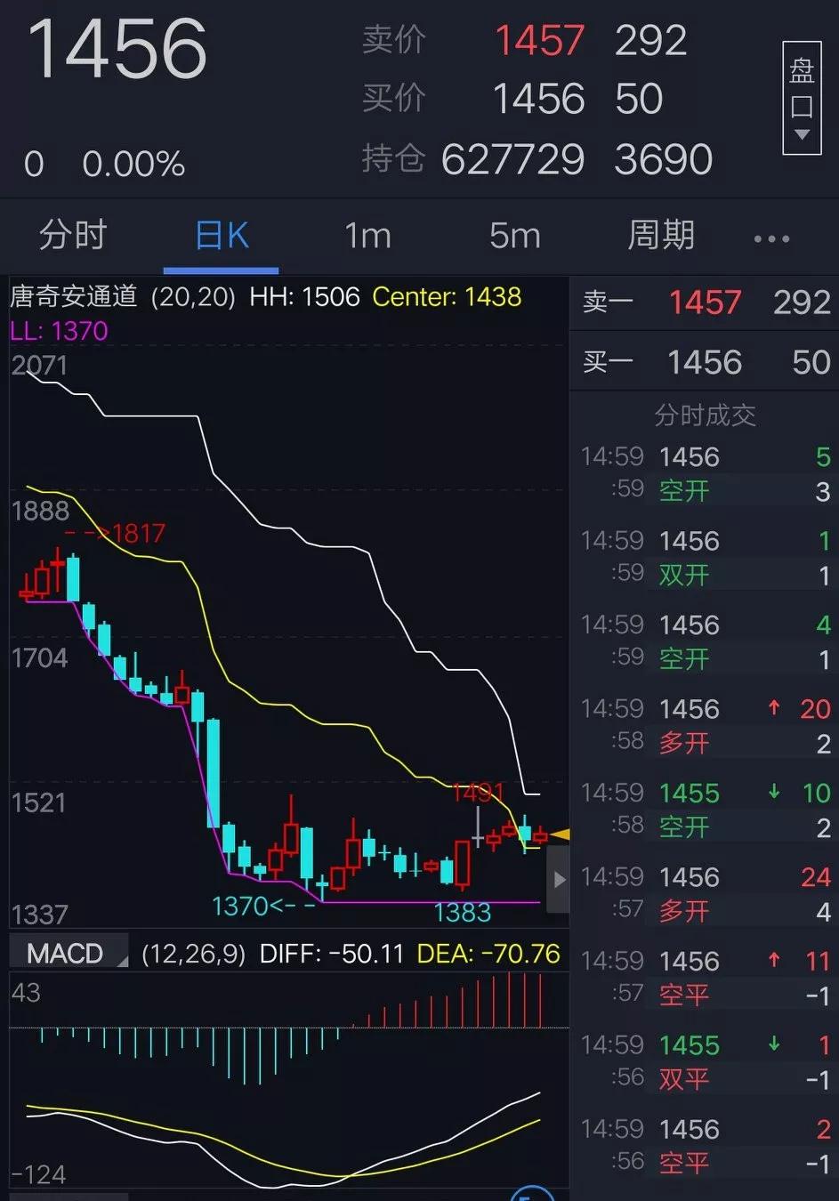Click the red up arrow beside the 多开 20 trade

click(x=772, y=709)
